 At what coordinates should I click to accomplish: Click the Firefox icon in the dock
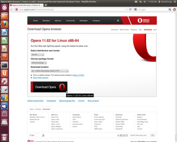5,24
